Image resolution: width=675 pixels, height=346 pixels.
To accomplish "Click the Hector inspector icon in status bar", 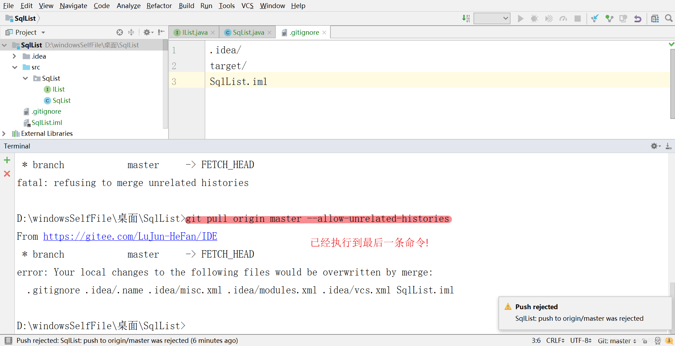I will tap(657, 341).
